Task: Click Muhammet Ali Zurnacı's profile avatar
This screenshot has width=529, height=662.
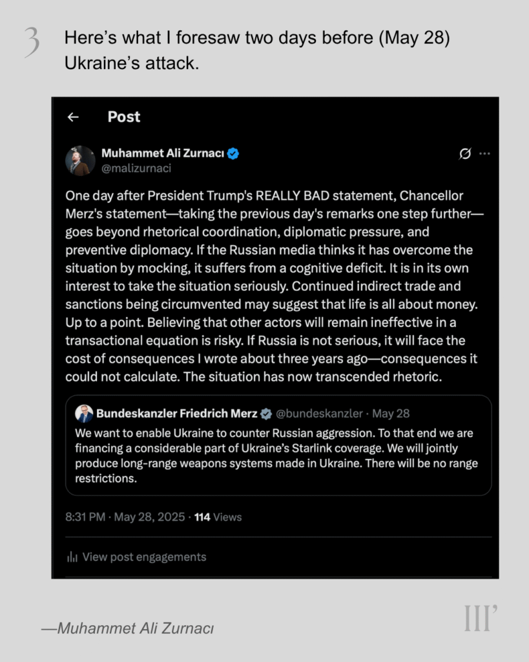Action: 80,160
